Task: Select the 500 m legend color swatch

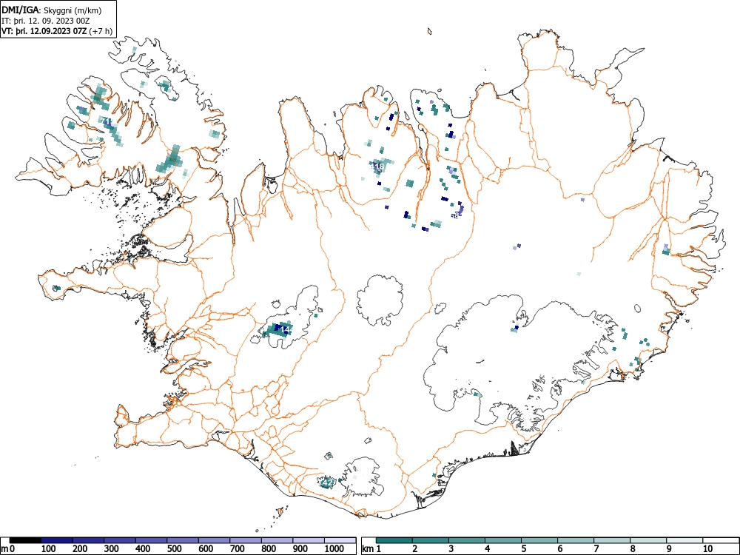Action: point(183,540)
